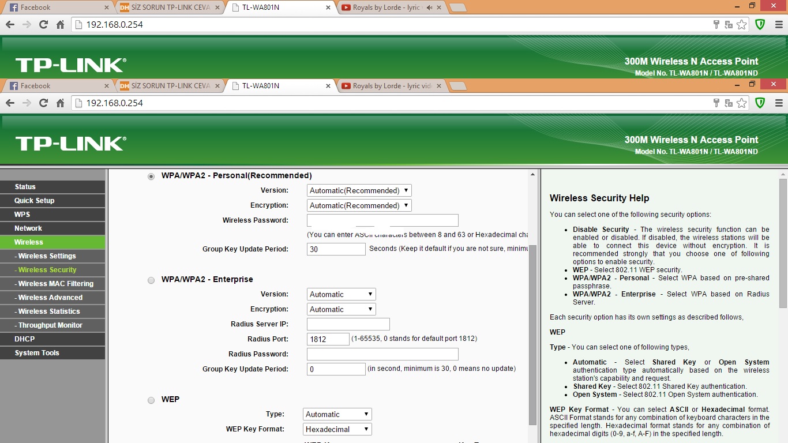
Task: Bookmark the page using the lower toolbar star
Action: point(742,103)
